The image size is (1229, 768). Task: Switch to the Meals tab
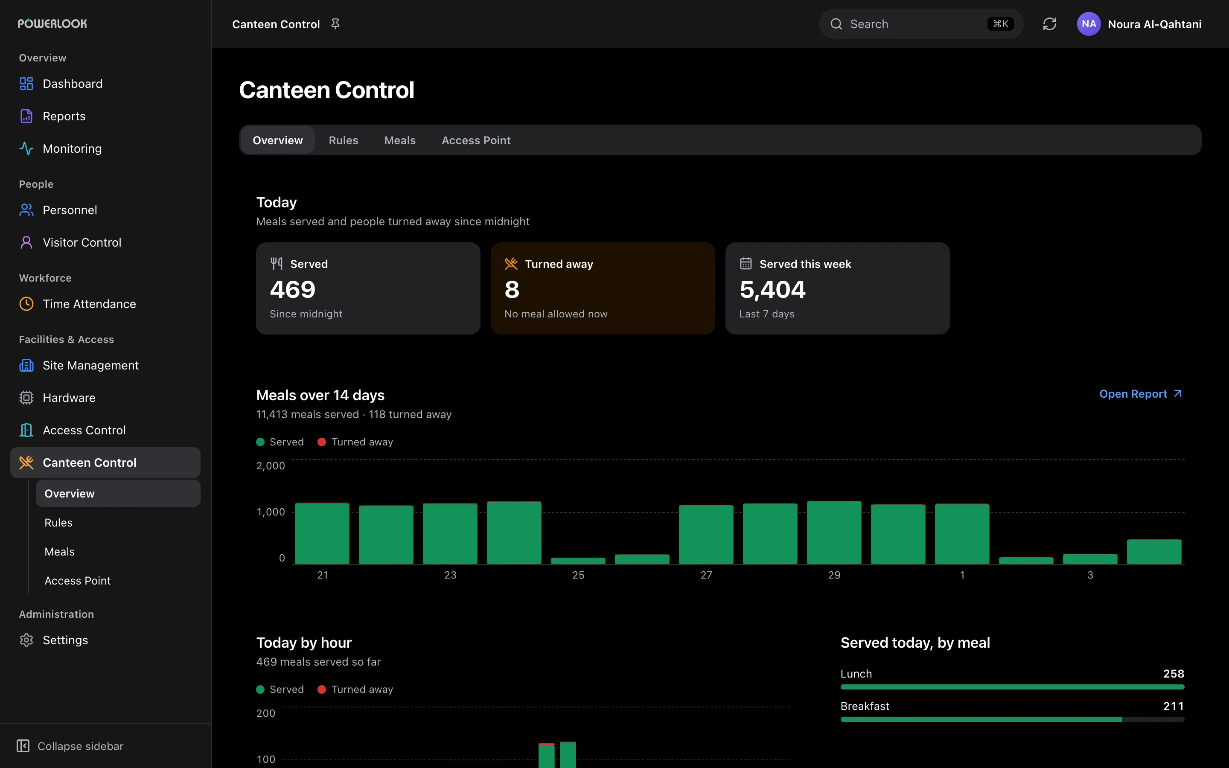pos(400,140)
